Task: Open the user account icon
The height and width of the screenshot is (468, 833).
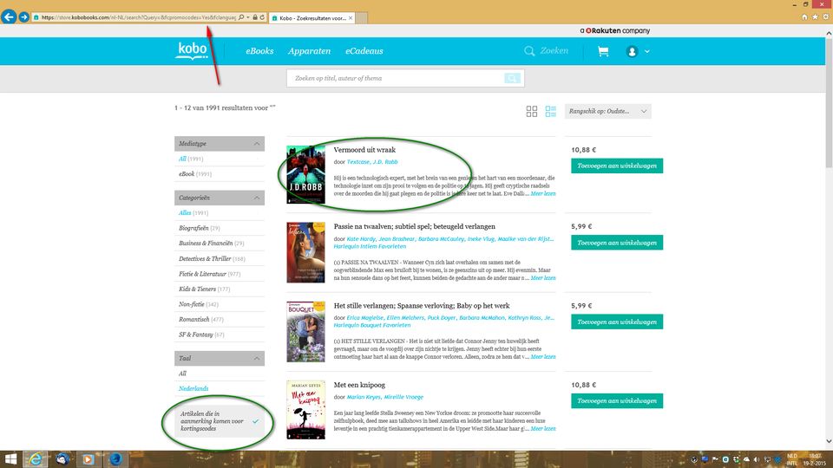Action: 632,51
